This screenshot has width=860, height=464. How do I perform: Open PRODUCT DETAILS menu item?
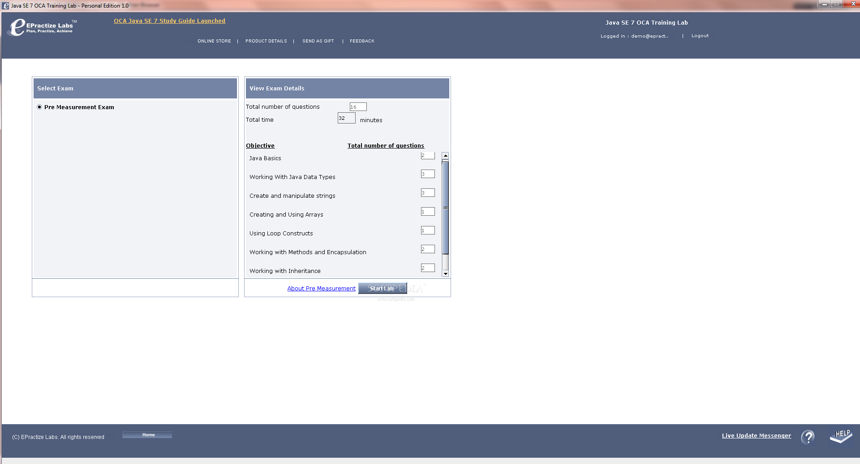click(266, 41)
